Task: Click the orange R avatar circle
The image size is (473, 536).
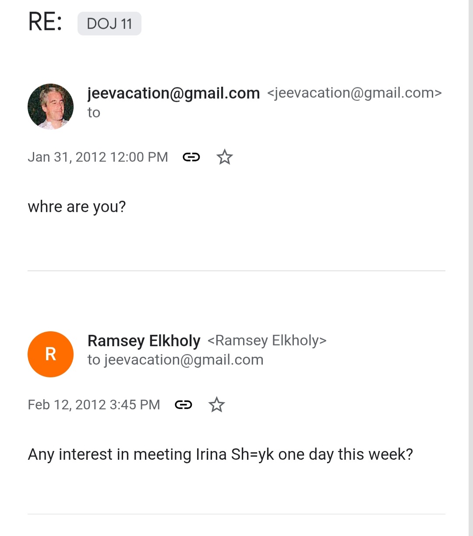Action: (x=50, y=354)
